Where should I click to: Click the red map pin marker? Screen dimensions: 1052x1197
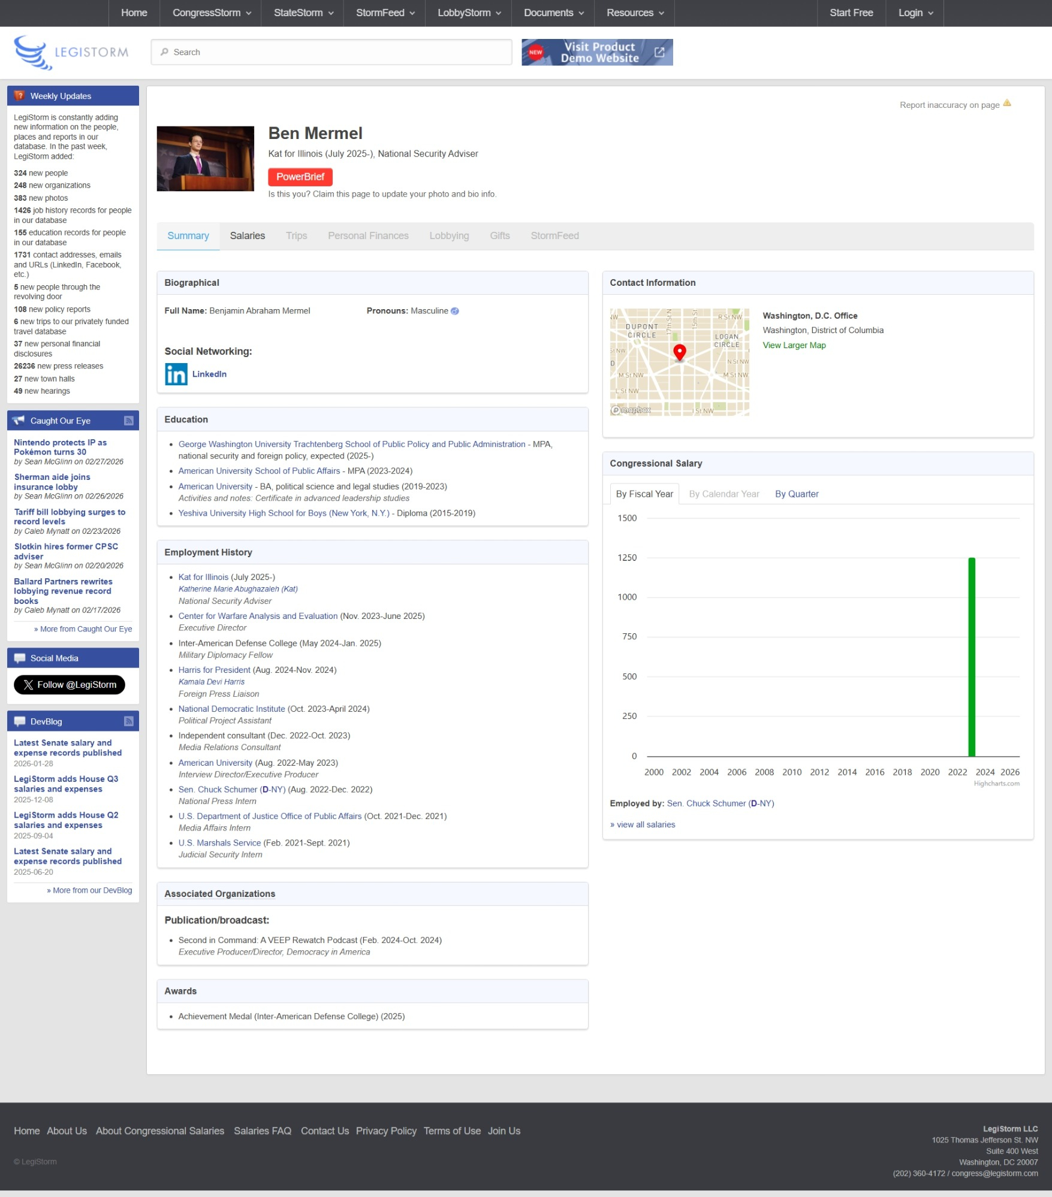pyautogui.click(x=679, y=352)
